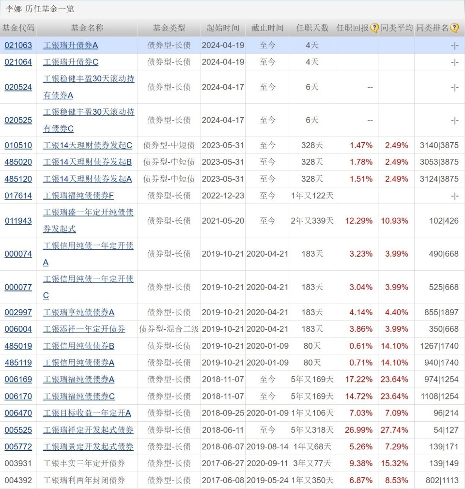Select the code text 004392
The image size is (465, 489).
[18, 480]
